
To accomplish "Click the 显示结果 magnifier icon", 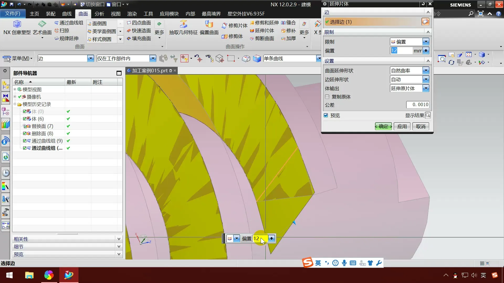I will tap(428, 115).
